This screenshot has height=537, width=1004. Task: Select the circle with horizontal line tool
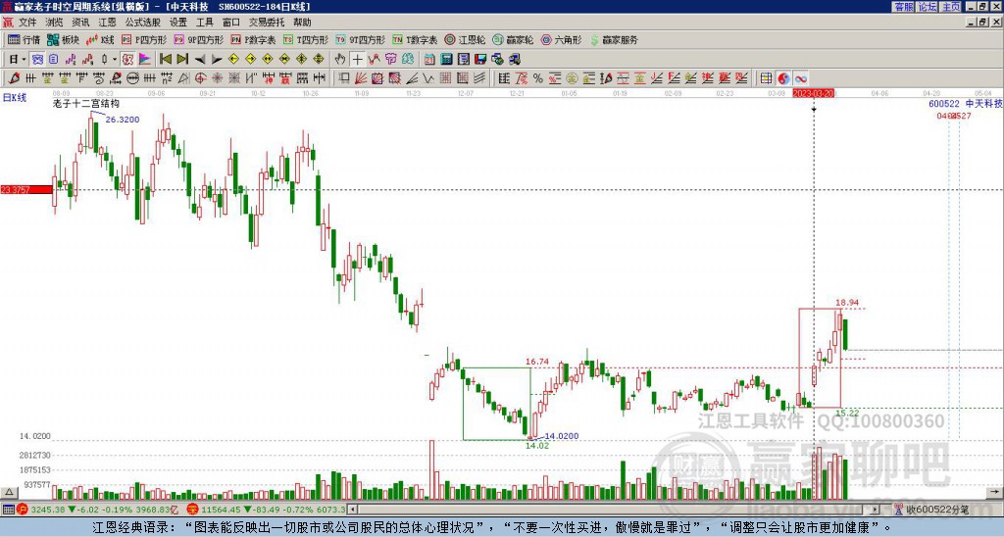133,78
